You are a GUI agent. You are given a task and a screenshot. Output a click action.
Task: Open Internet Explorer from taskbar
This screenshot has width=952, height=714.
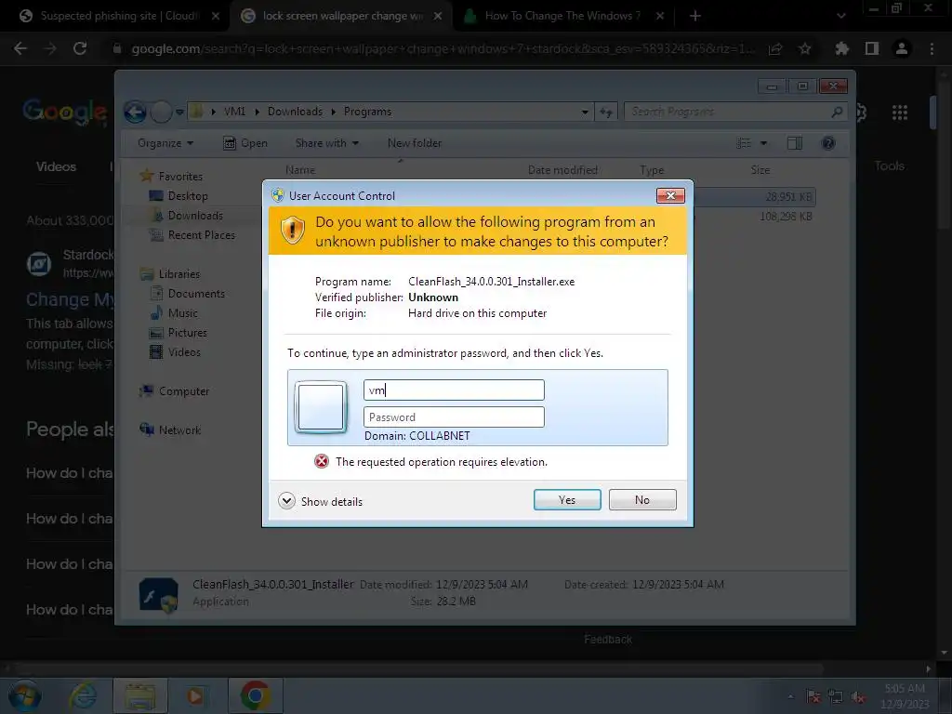(x=83, y=695)
